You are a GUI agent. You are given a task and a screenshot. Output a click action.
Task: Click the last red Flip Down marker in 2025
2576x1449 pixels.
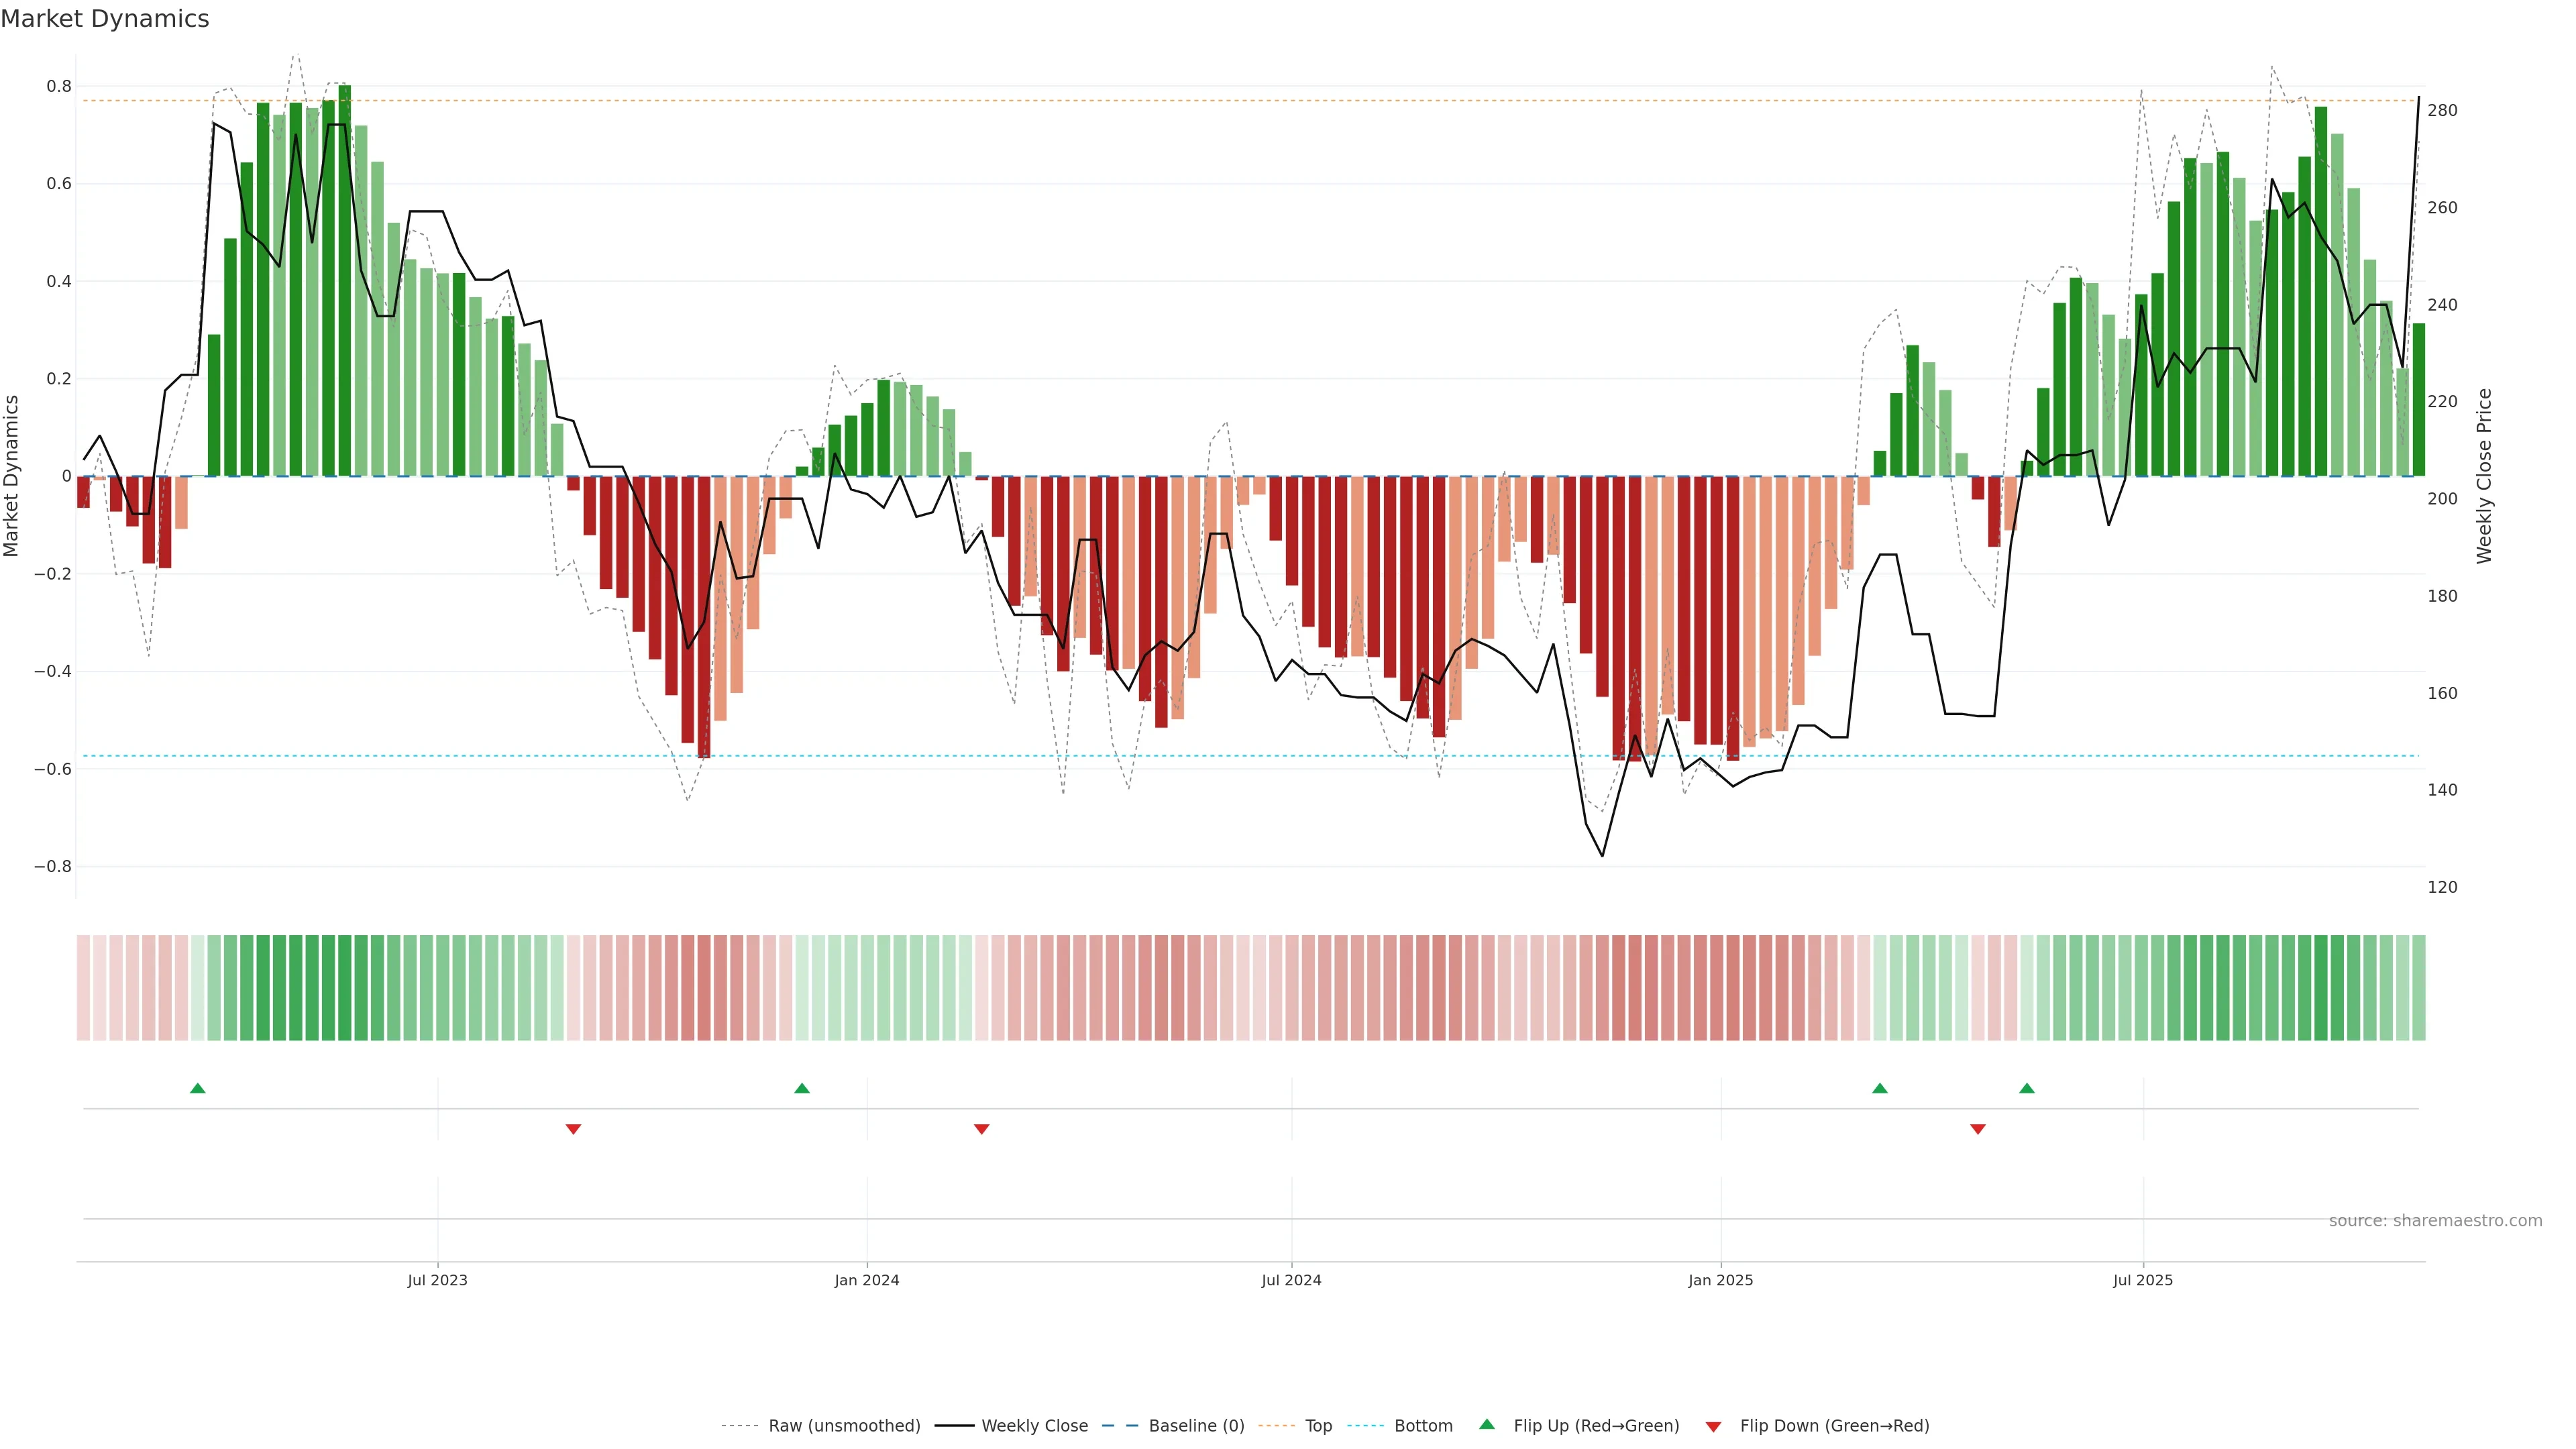(x=1978, y=1129)
